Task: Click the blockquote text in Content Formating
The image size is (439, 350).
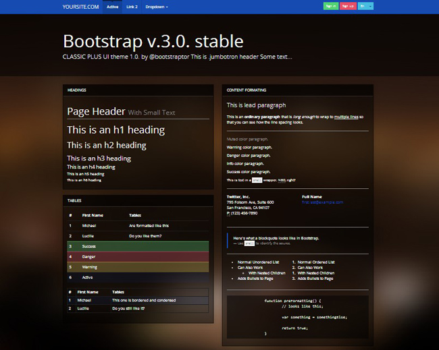Action: click(276, 239)
